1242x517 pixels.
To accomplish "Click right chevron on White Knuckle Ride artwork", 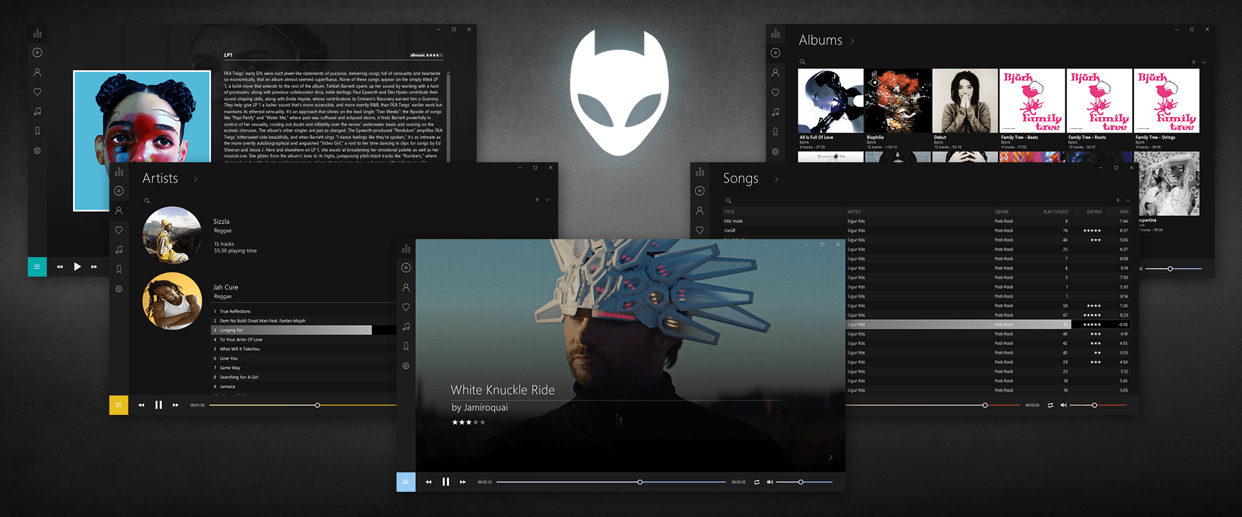I will tap(831, 458).
